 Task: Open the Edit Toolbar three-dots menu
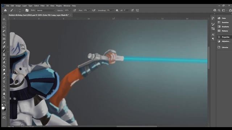coord(4,101)
